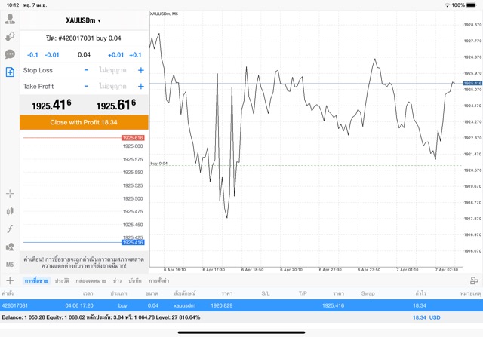Open indicators with the f icon

click(x=10, y=228)
